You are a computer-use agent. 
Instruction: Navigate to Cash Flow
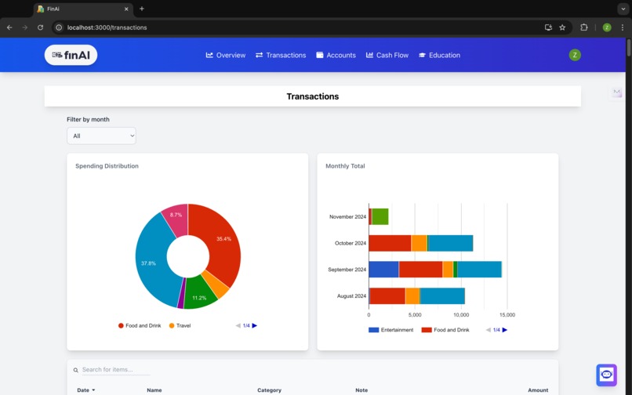click(387, 55)
